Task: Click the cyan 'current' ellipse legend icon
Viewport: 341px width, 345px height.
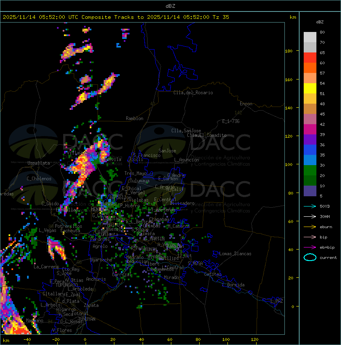Action: point(310,257)
